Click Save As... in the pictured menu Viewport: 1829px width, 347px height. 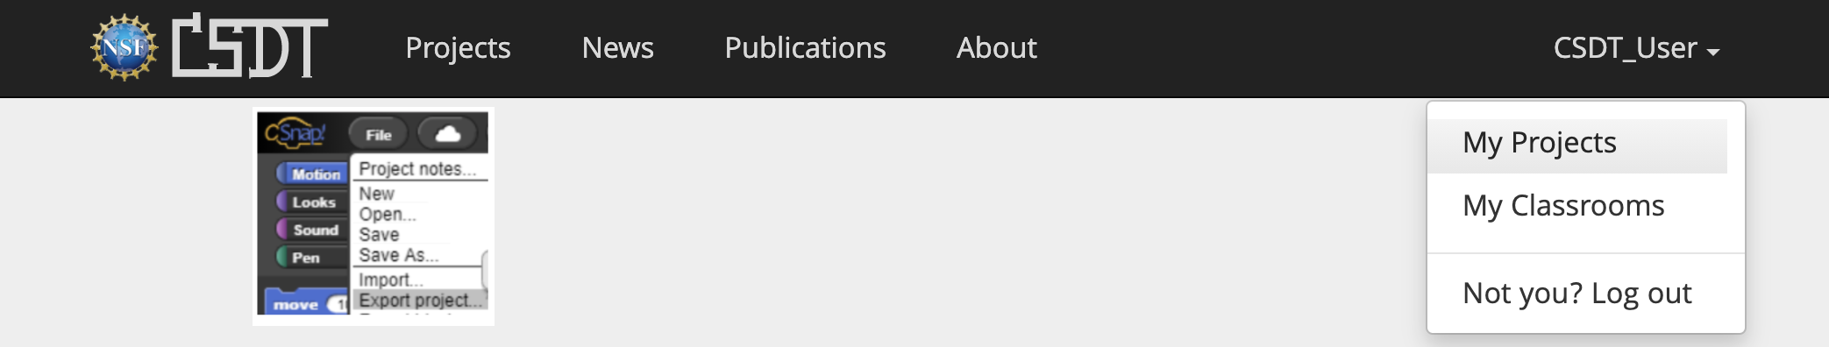(398, 255)
